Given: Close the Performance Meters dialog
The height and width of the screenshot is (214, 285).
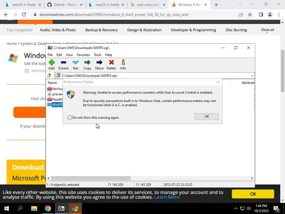Looking at the screenshot, I should [218, 82].
